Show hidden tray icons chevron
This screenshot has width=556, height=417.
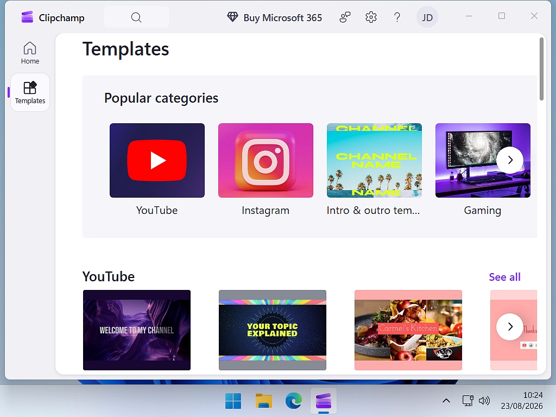point(446,401)
